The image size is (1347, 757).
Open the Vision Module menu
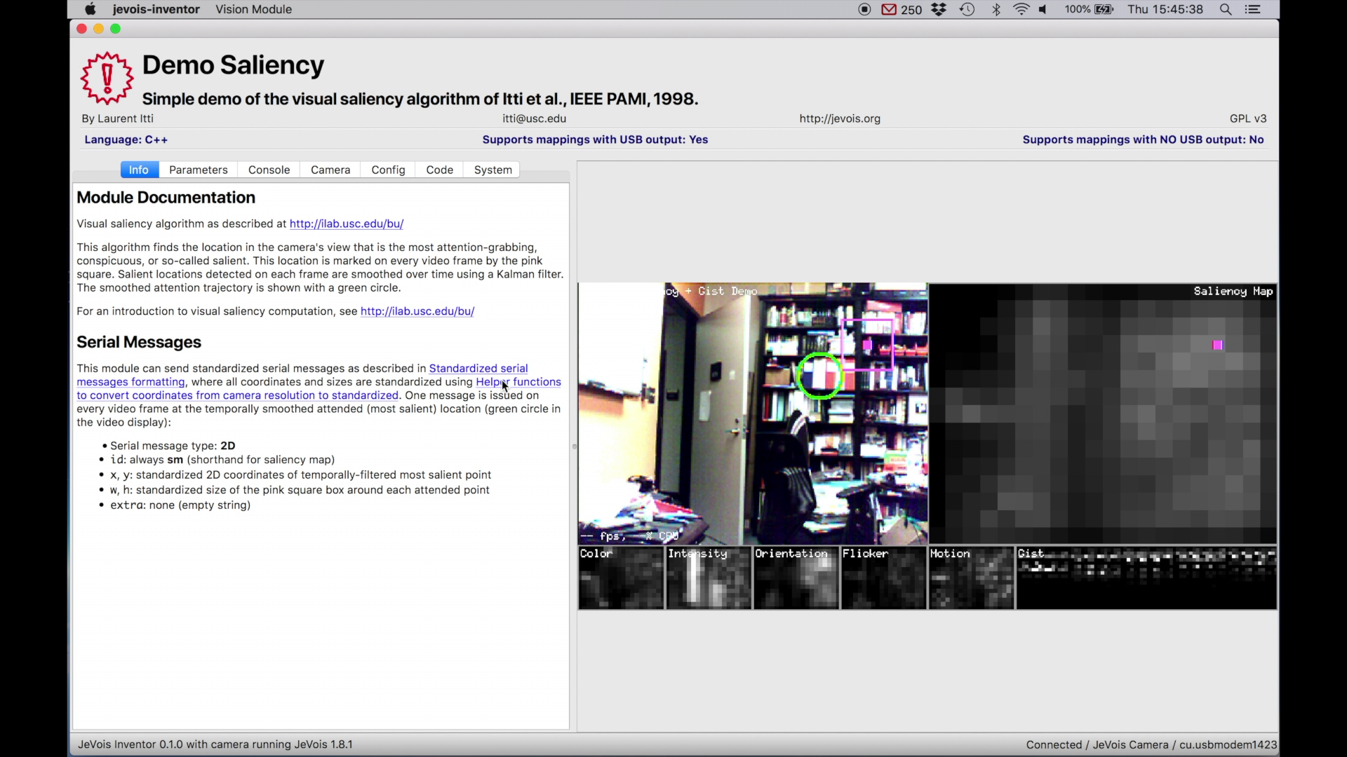253,9
